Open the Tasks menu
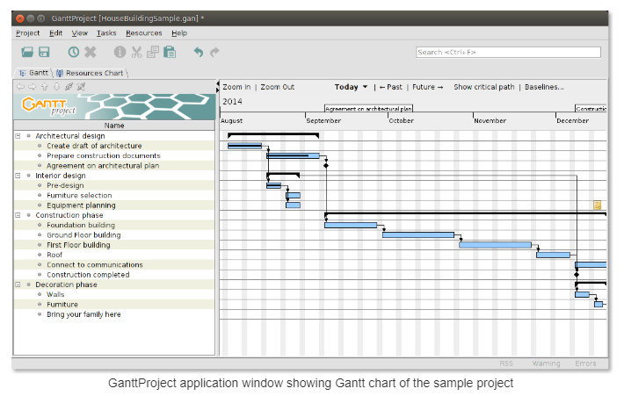 pyautogui.click(x=106, y=32)
